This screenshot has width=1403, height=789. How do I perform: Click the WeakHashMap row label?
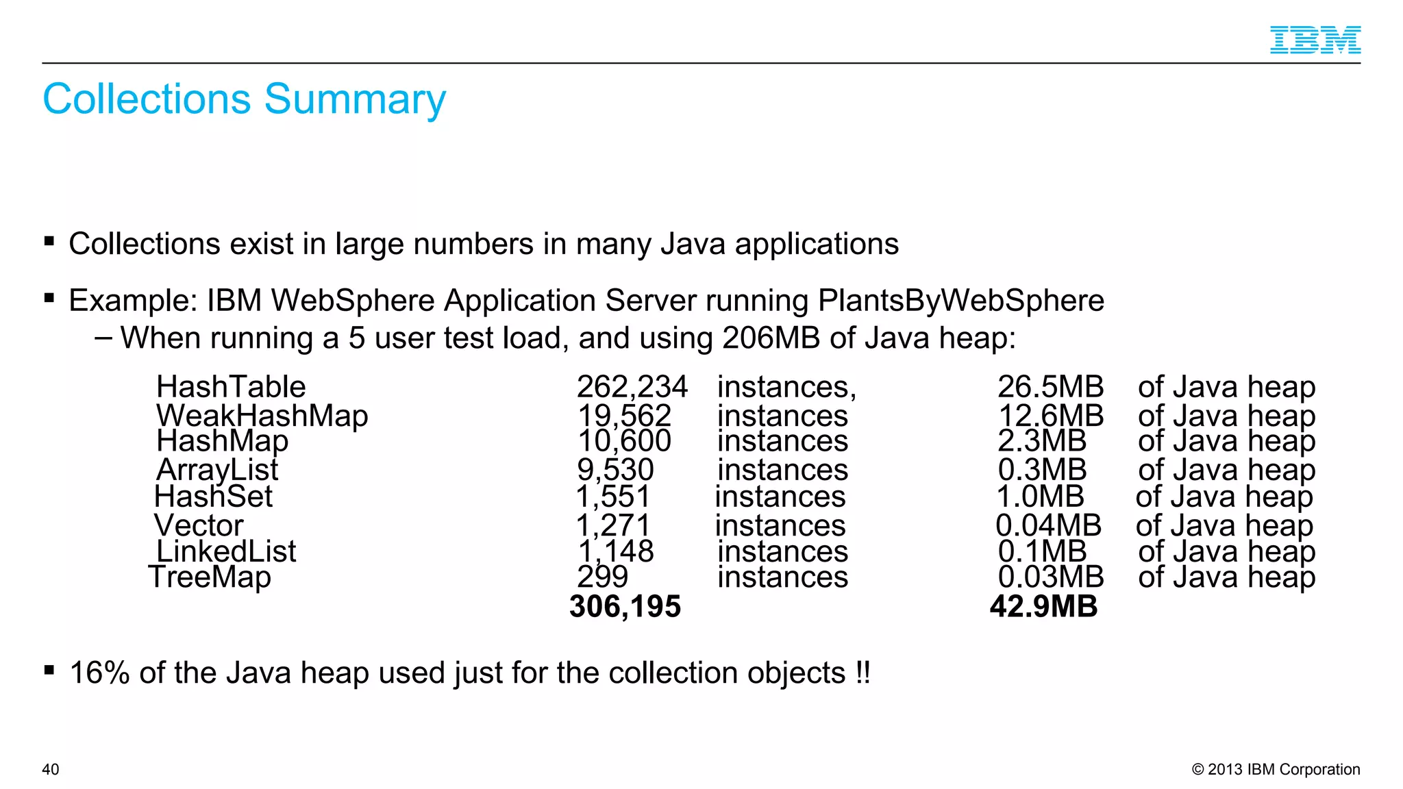tap(262, 416)
